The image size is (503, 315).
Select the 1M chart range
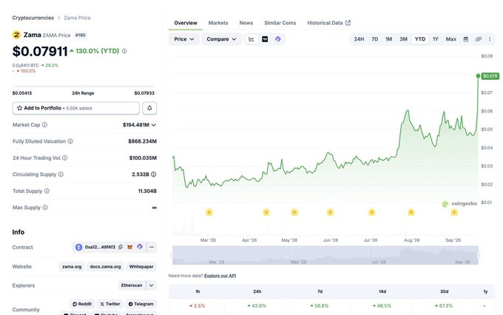coord(389,39)
